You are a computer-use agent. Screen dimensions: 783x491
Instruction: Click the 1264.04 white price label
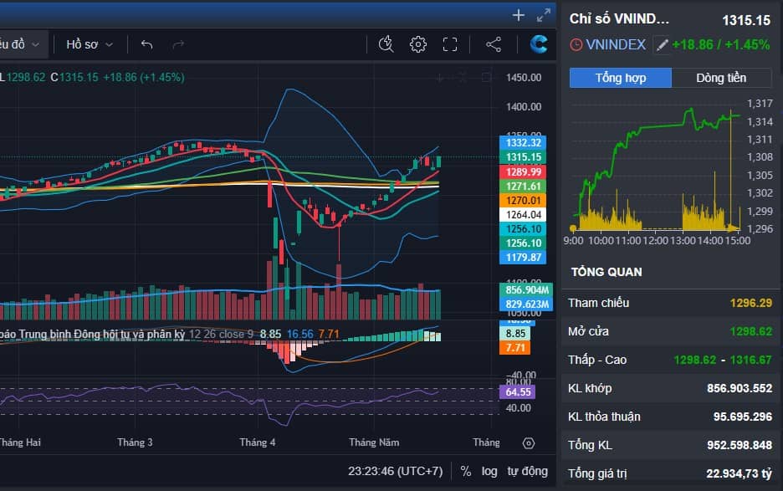tap(523, 215)
